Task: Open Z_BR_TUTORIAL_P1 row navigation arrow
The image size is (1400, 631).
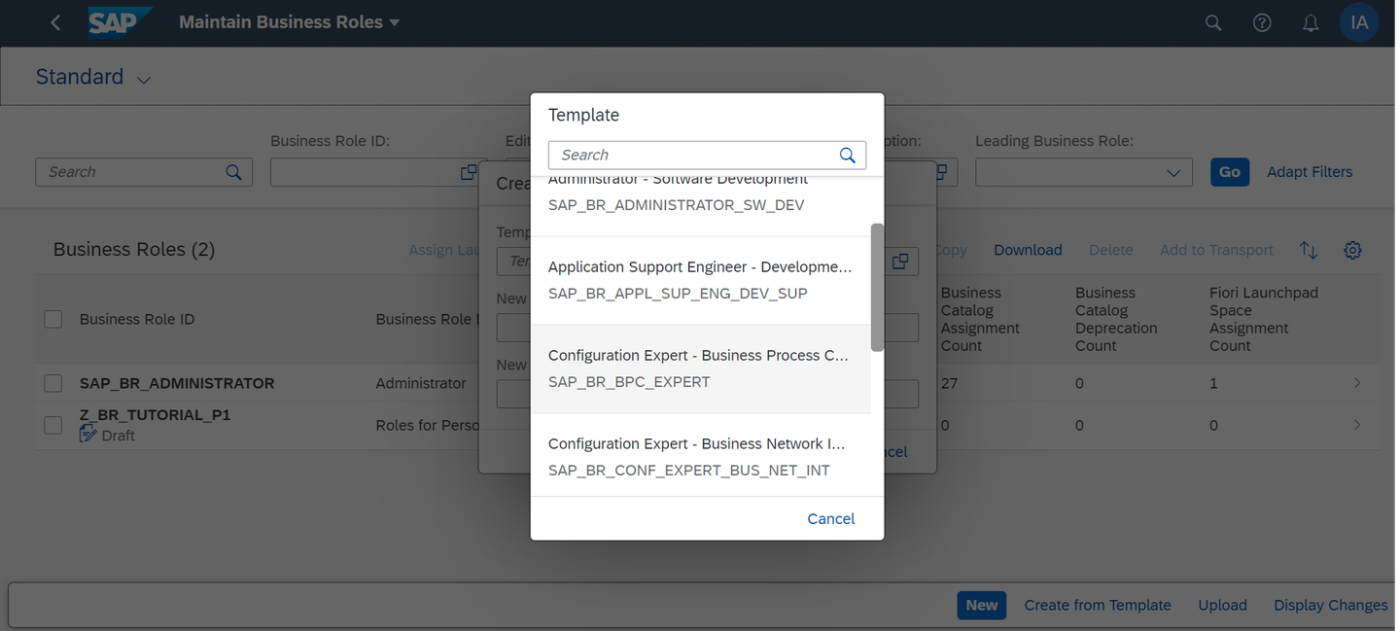Action: tap(1357, 425)
